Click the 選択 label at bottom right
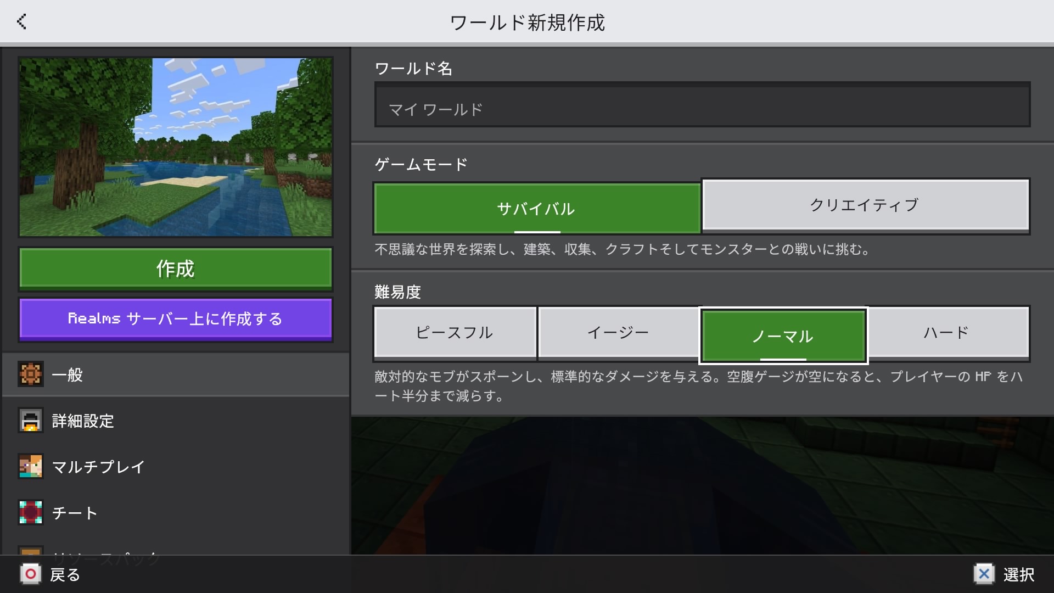The image size is (1054, 593). (1019, 575)
